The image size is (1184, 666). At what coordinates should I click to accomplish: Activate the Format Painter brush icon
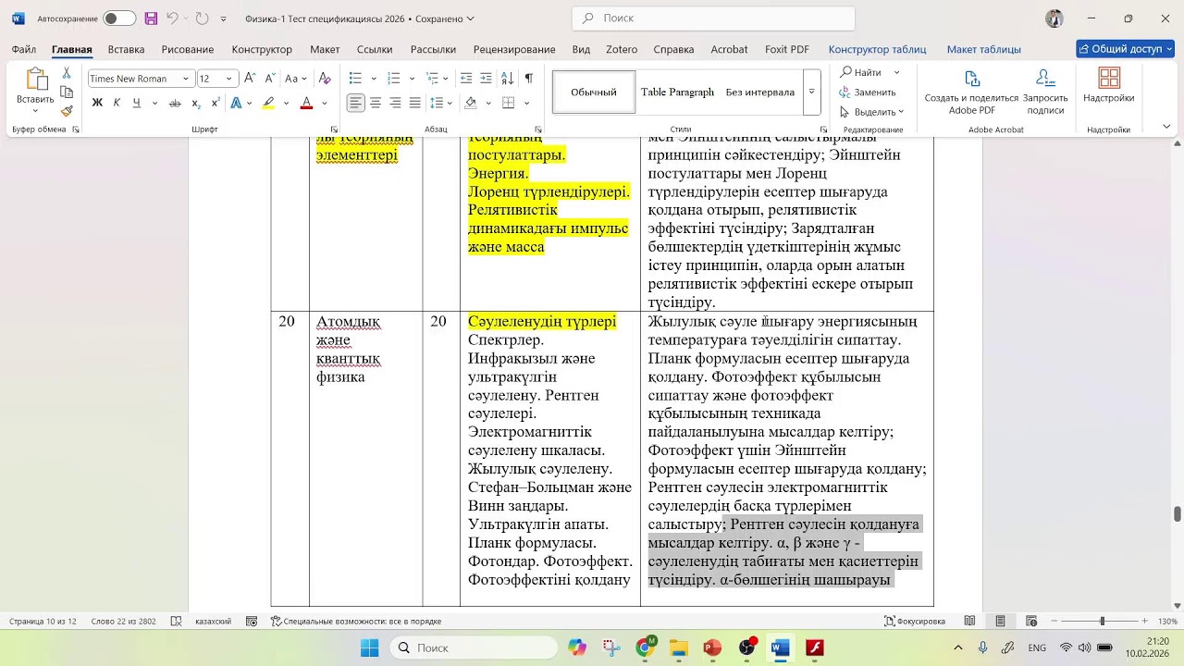pos(67,111)
